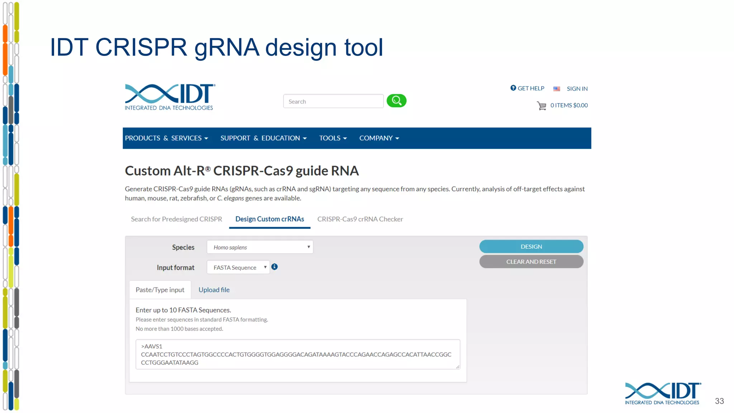Open the 0 ITEMS $0.00 cart link

click(x=569, y=105)
